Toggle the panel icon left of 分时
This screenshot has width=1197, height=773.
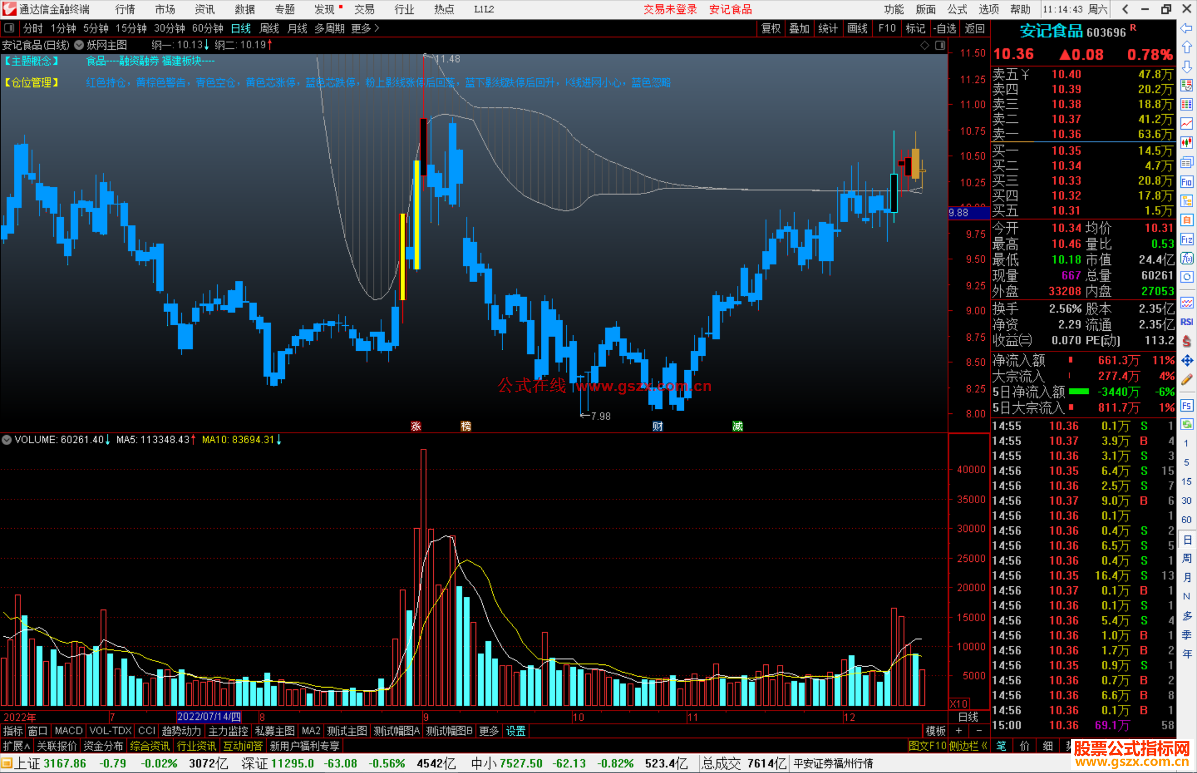[x=9, y=28]
